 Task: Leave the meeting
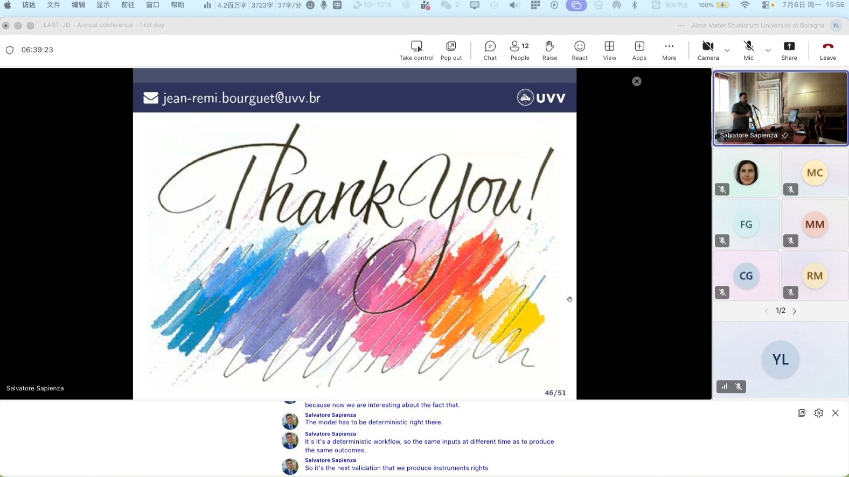coord(828,51)
